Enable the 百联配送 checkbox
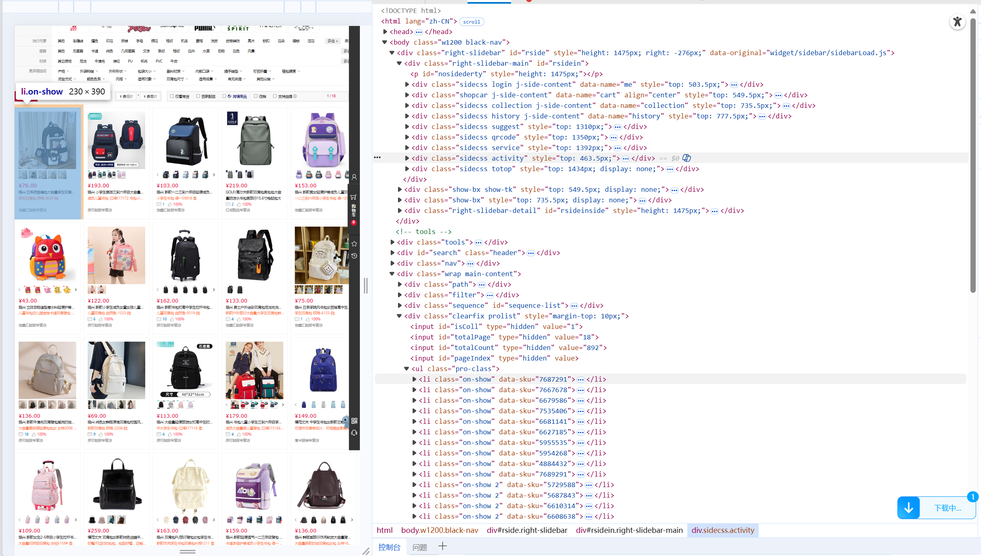This screenshot has width=981, height=556. tap(198, 96)
